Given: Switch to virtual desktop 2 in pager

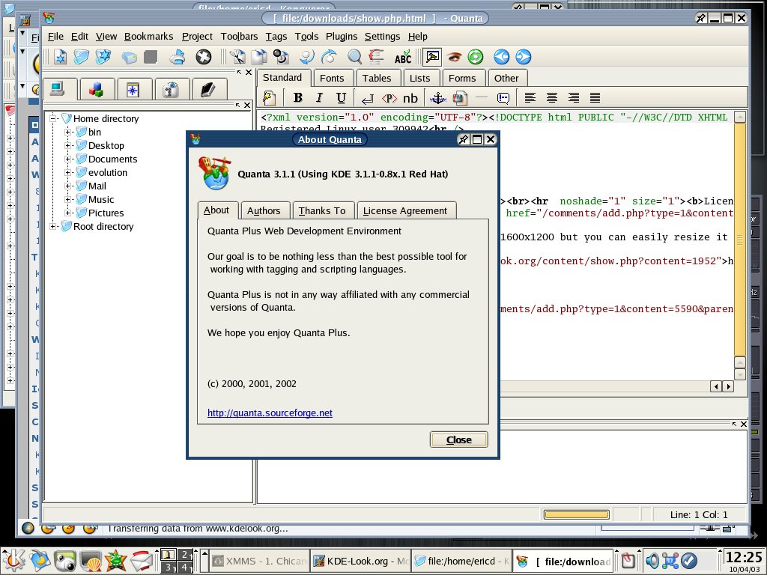Looking at the screenshot, I should (x=185, y=555).
